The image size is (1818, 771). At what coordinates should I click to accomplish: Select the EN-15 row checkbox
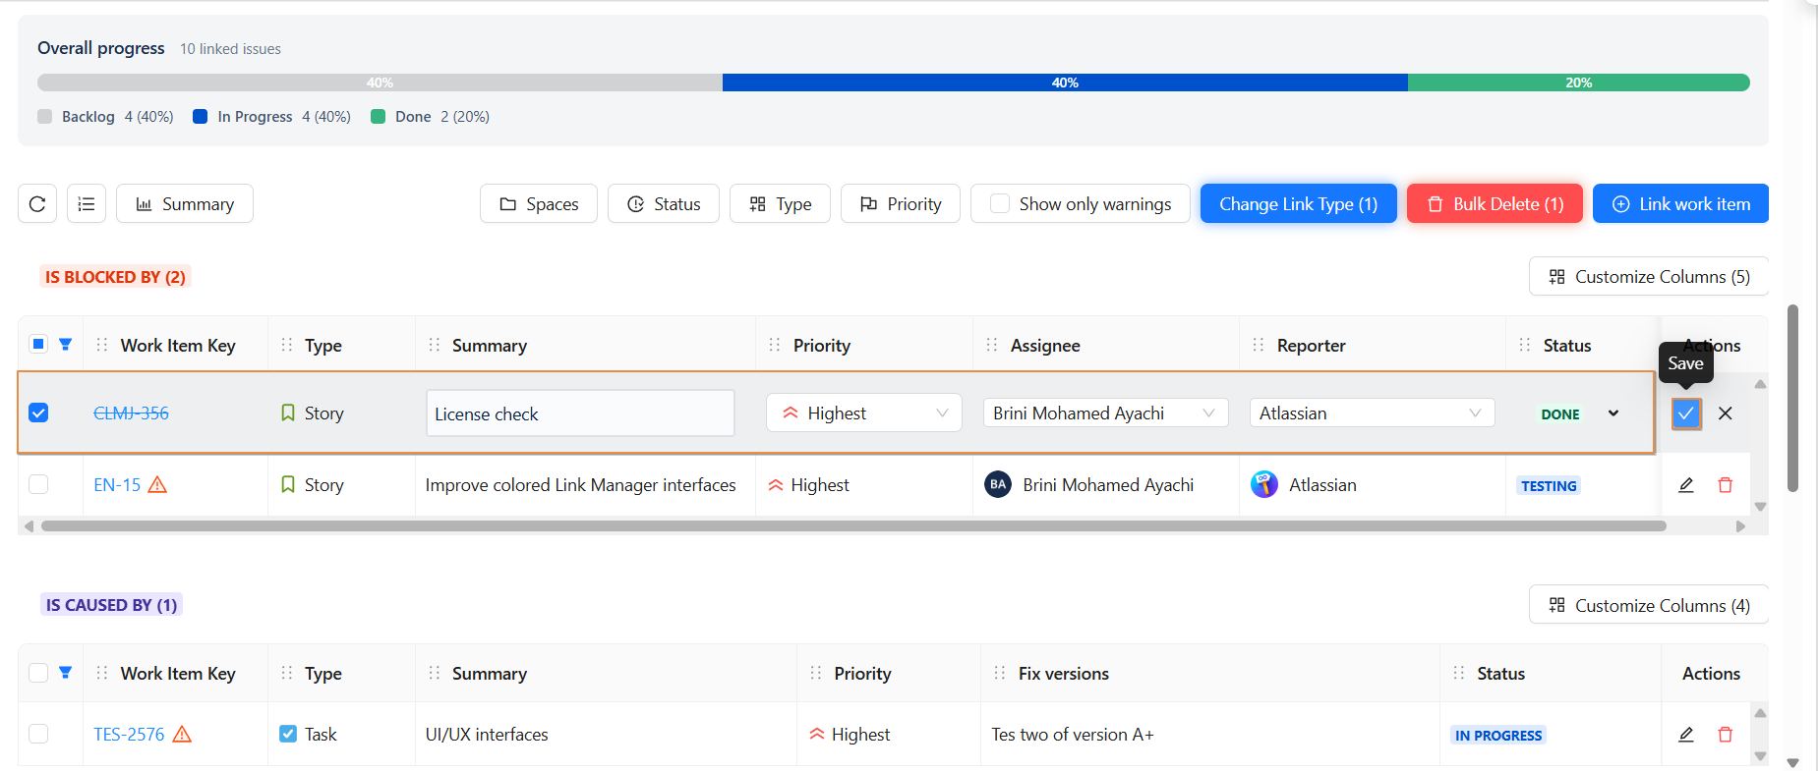pyautogui.click(x=38, y=484)
